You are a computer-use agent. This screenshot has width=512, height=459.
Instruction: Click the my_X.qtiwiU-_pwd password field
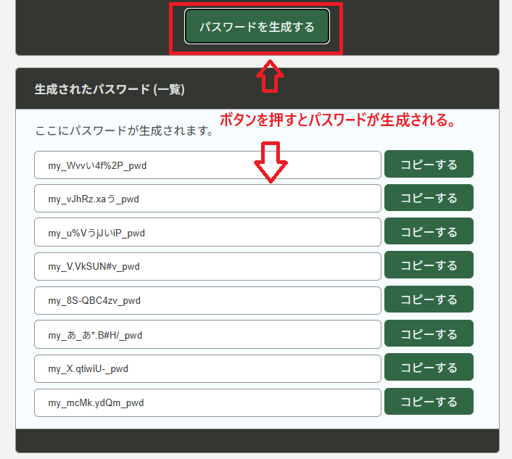coord(207,369)
